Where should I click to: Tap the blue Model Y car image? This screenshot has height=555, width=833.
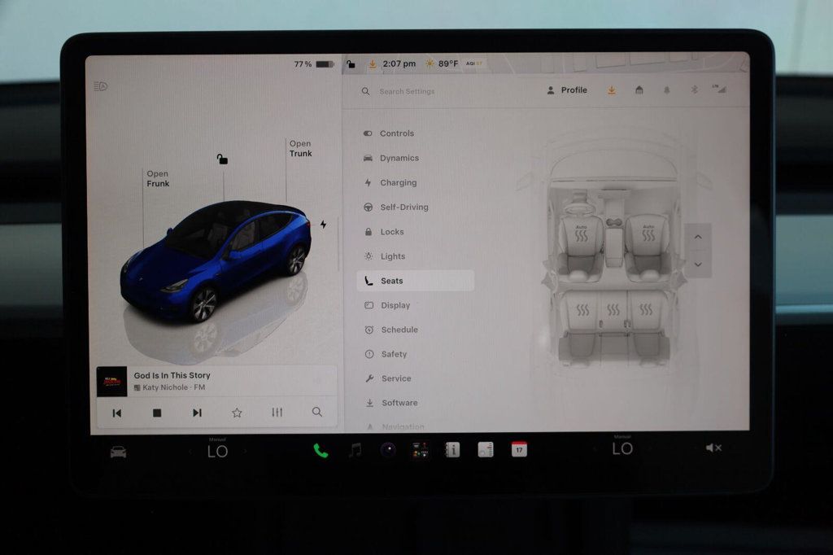pyautogui.click(x=216, y=261)
